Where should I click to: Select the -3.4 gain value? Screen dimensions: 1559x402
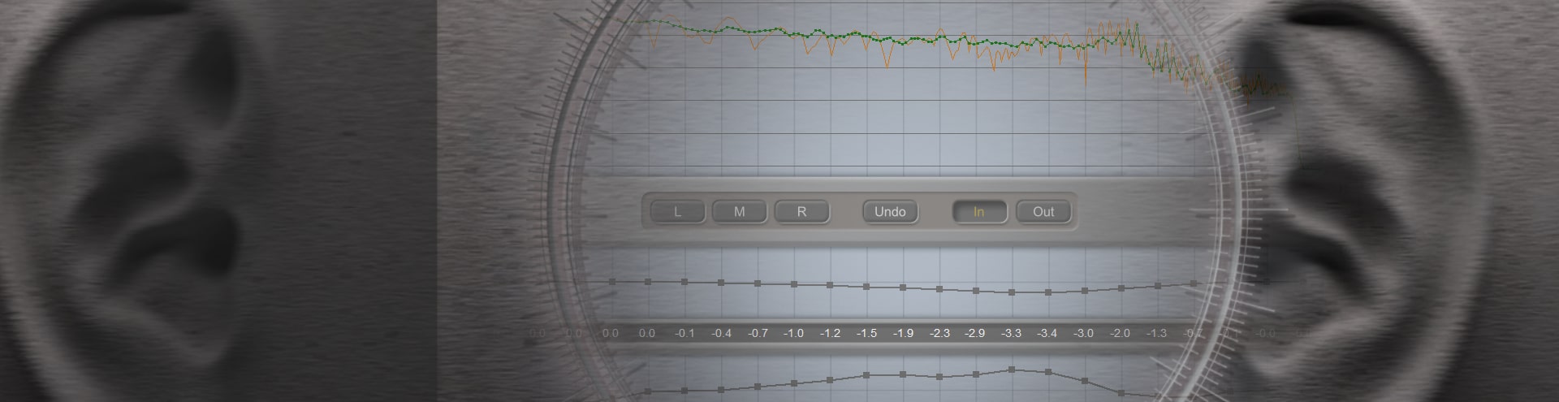pyautogui.click(x=1047, y=333)
